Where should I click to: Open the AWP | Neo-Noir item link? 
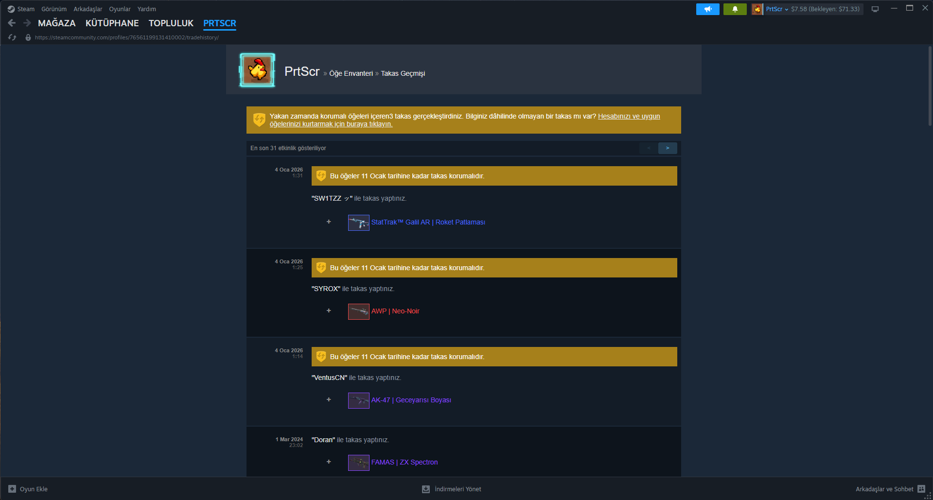click(395, 311)
